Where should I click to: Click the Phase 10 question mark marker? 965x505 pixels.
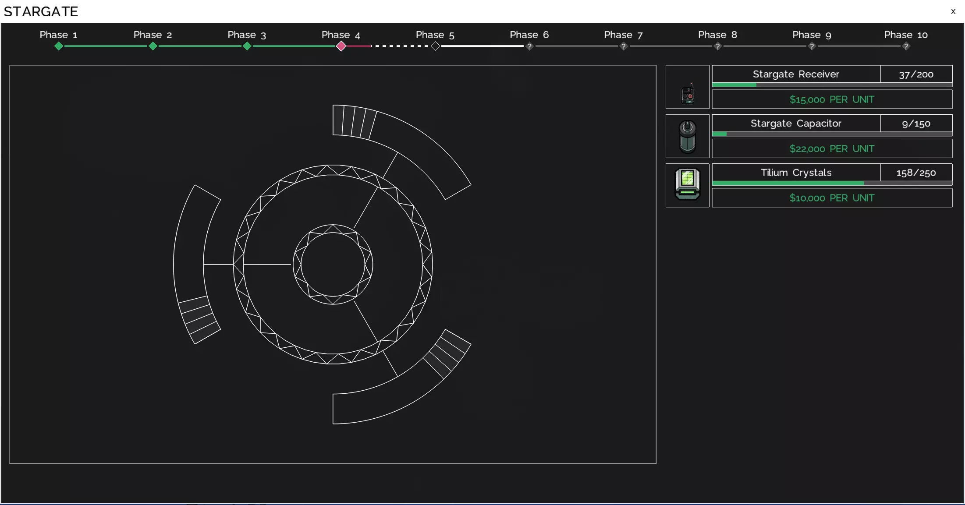[x=906, y=46]
